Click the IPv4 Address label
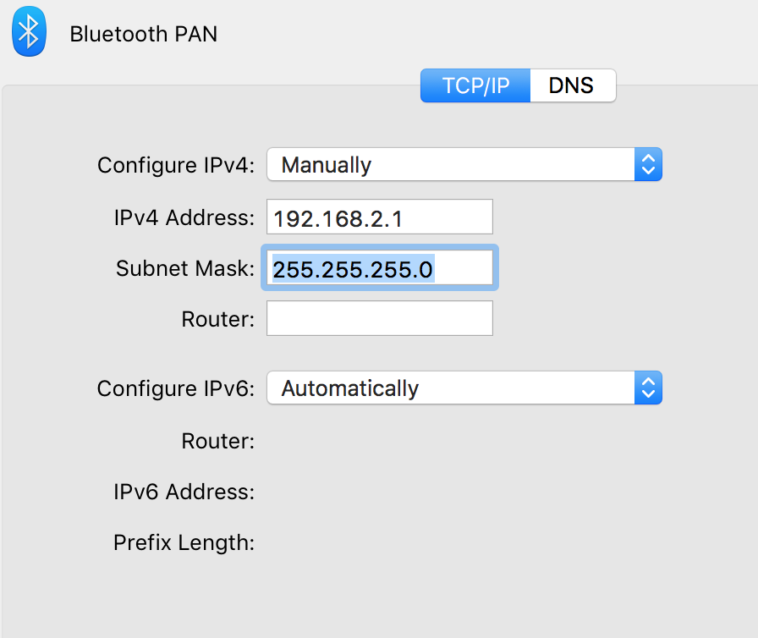This screenshot has height=638, width=758. click(x=183, y=217)
